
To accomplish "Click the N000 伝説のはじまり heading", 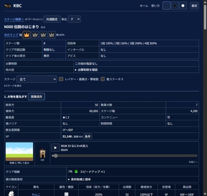I will tap(21, 27).
